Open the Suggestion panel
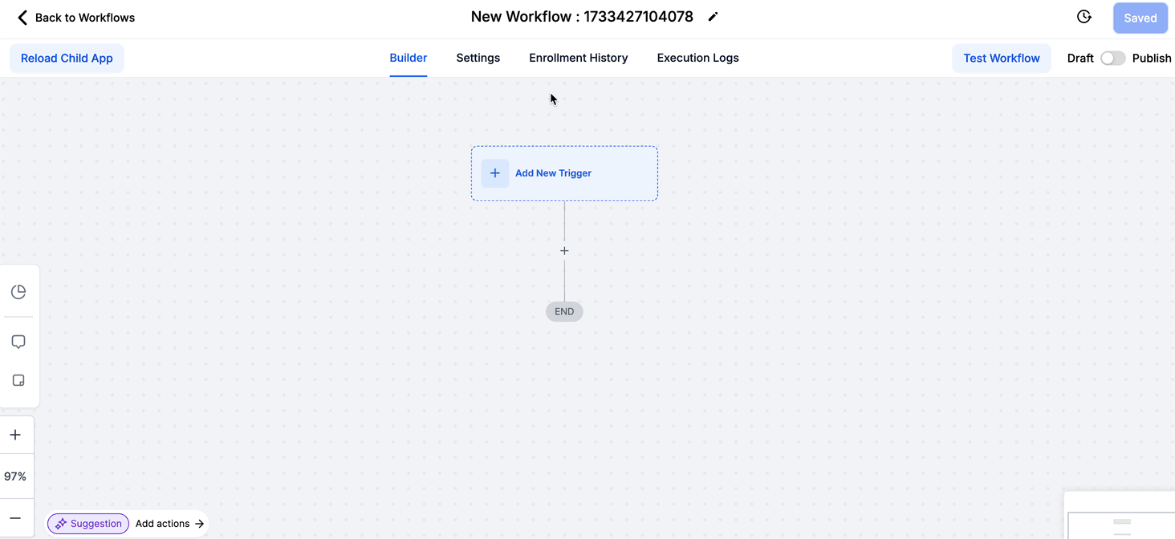 click(x=88, y=524)
